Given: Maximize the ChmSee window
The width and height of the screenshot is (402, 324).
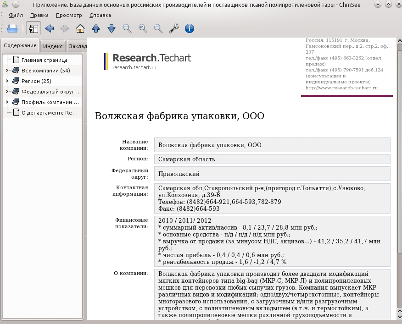Looking at the screenshot, I should tap(388, 5).
